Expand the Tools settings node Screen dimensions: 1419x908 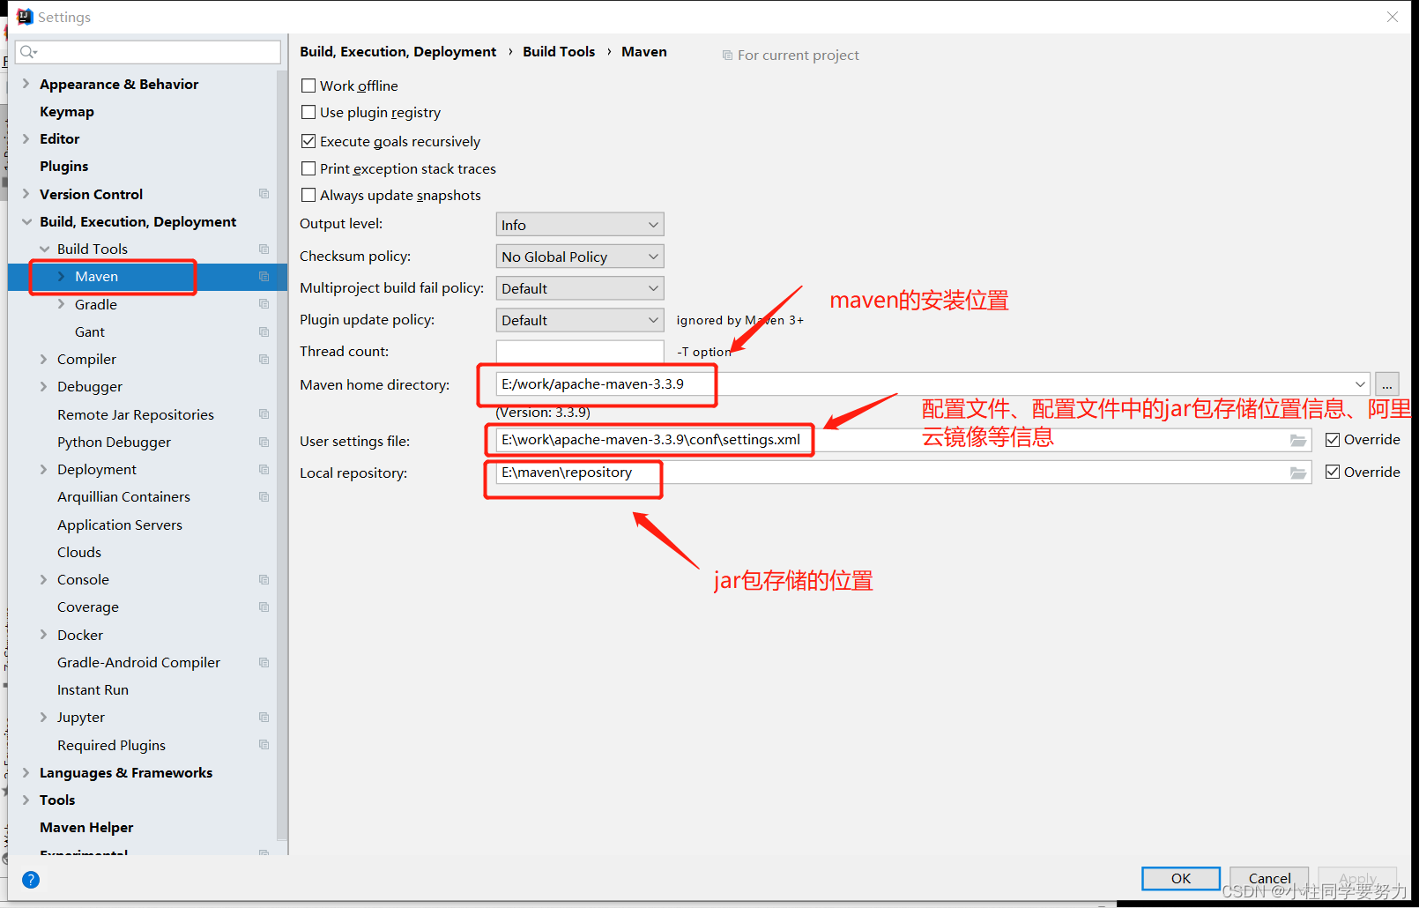[x=26, y=800]
